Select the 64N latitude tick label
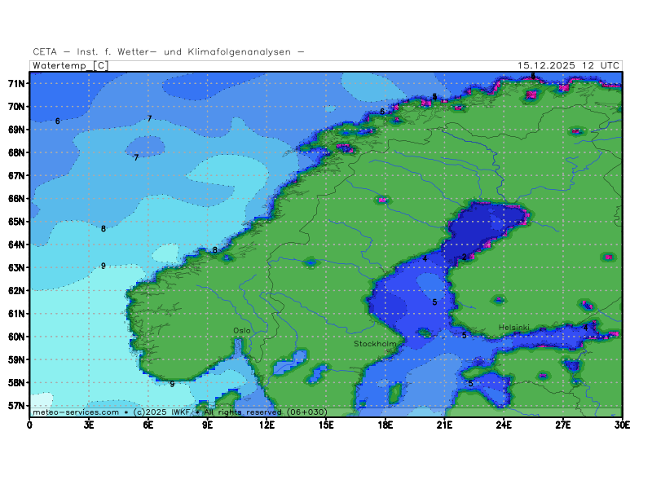 pyautogui.click(x=17, y=244)
